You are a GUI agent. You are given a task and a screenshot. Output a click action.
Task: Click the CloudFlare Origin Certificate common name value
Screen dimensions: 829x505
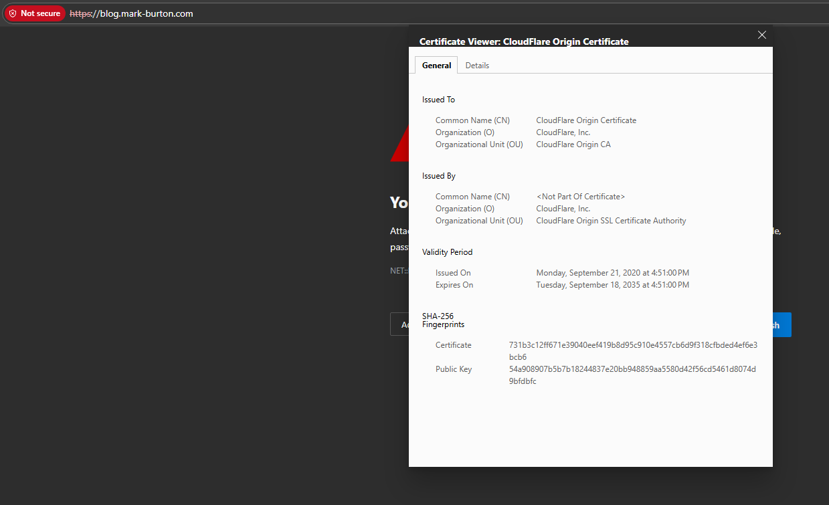(585, 120)
